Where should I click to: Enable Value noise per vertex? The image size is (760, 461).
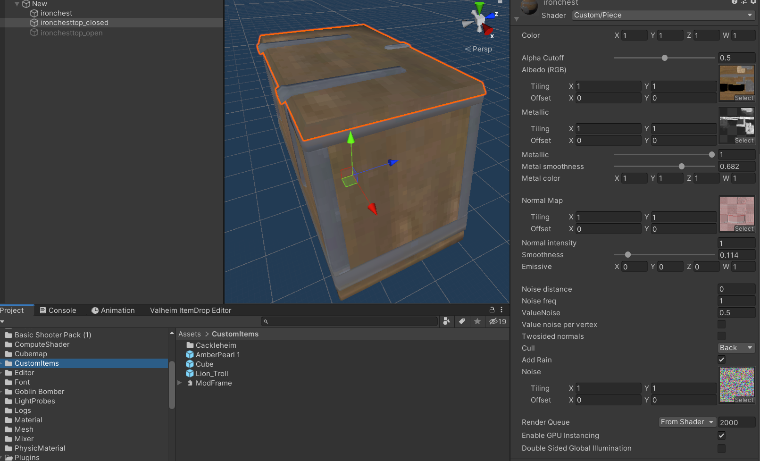coord(721,324)
